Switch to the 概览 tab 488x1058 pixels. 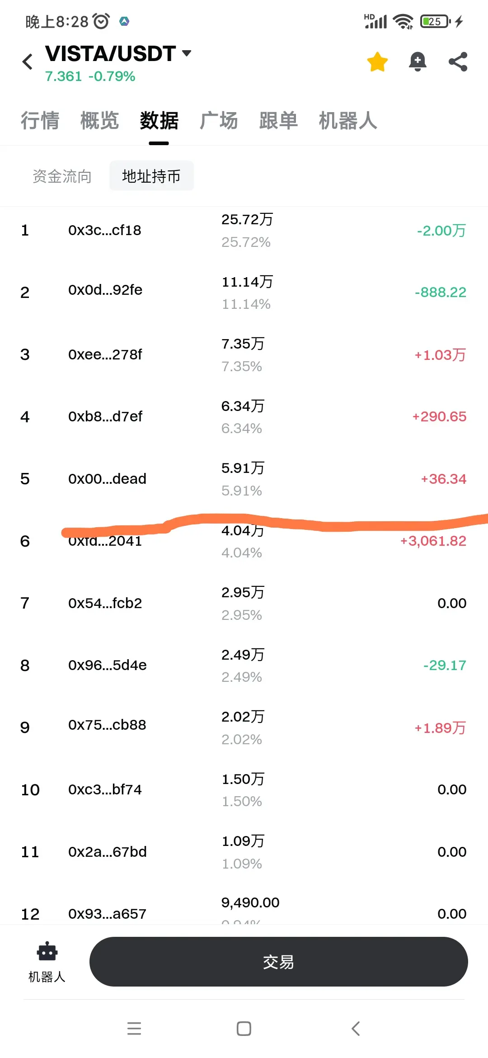pyautogui.click(x=99, y=121)
